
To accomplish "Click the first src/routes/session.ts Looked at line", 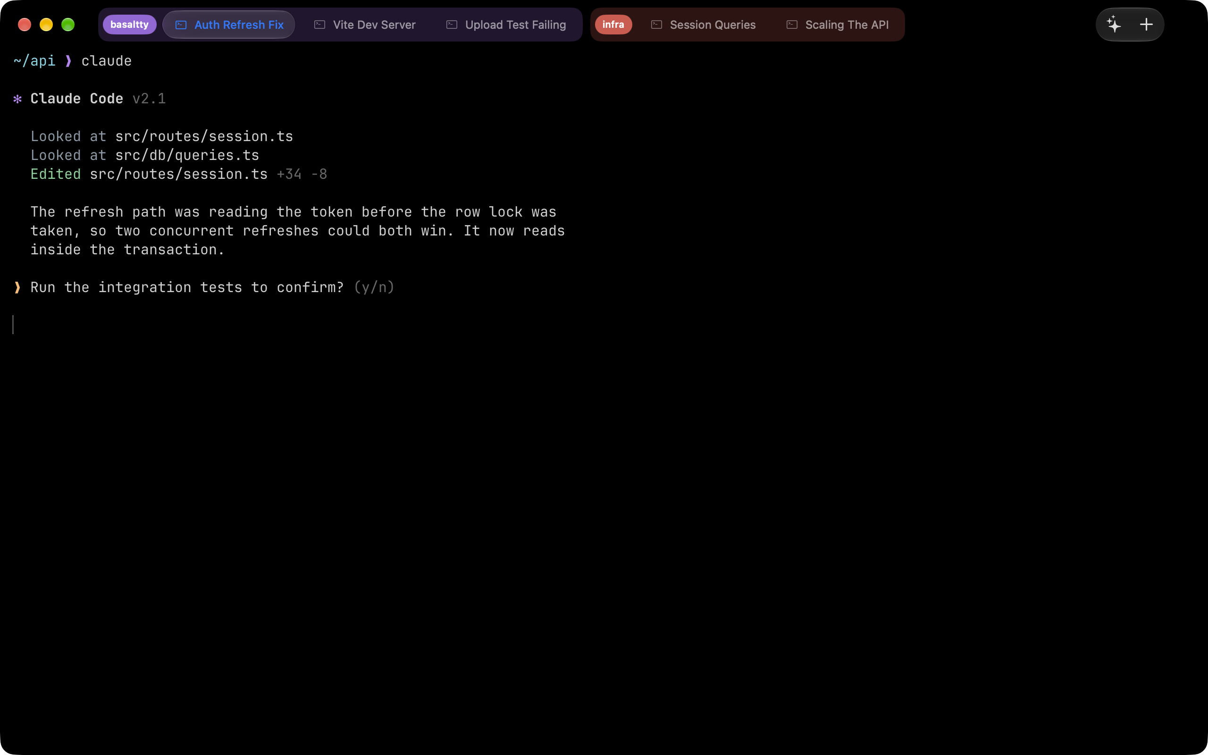I will [162, 136].
